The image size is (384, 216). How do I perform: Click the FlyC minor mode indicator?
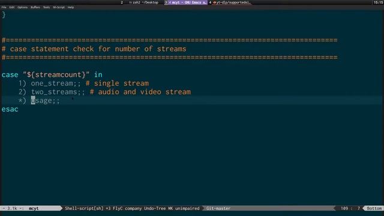tap(118, 208)
